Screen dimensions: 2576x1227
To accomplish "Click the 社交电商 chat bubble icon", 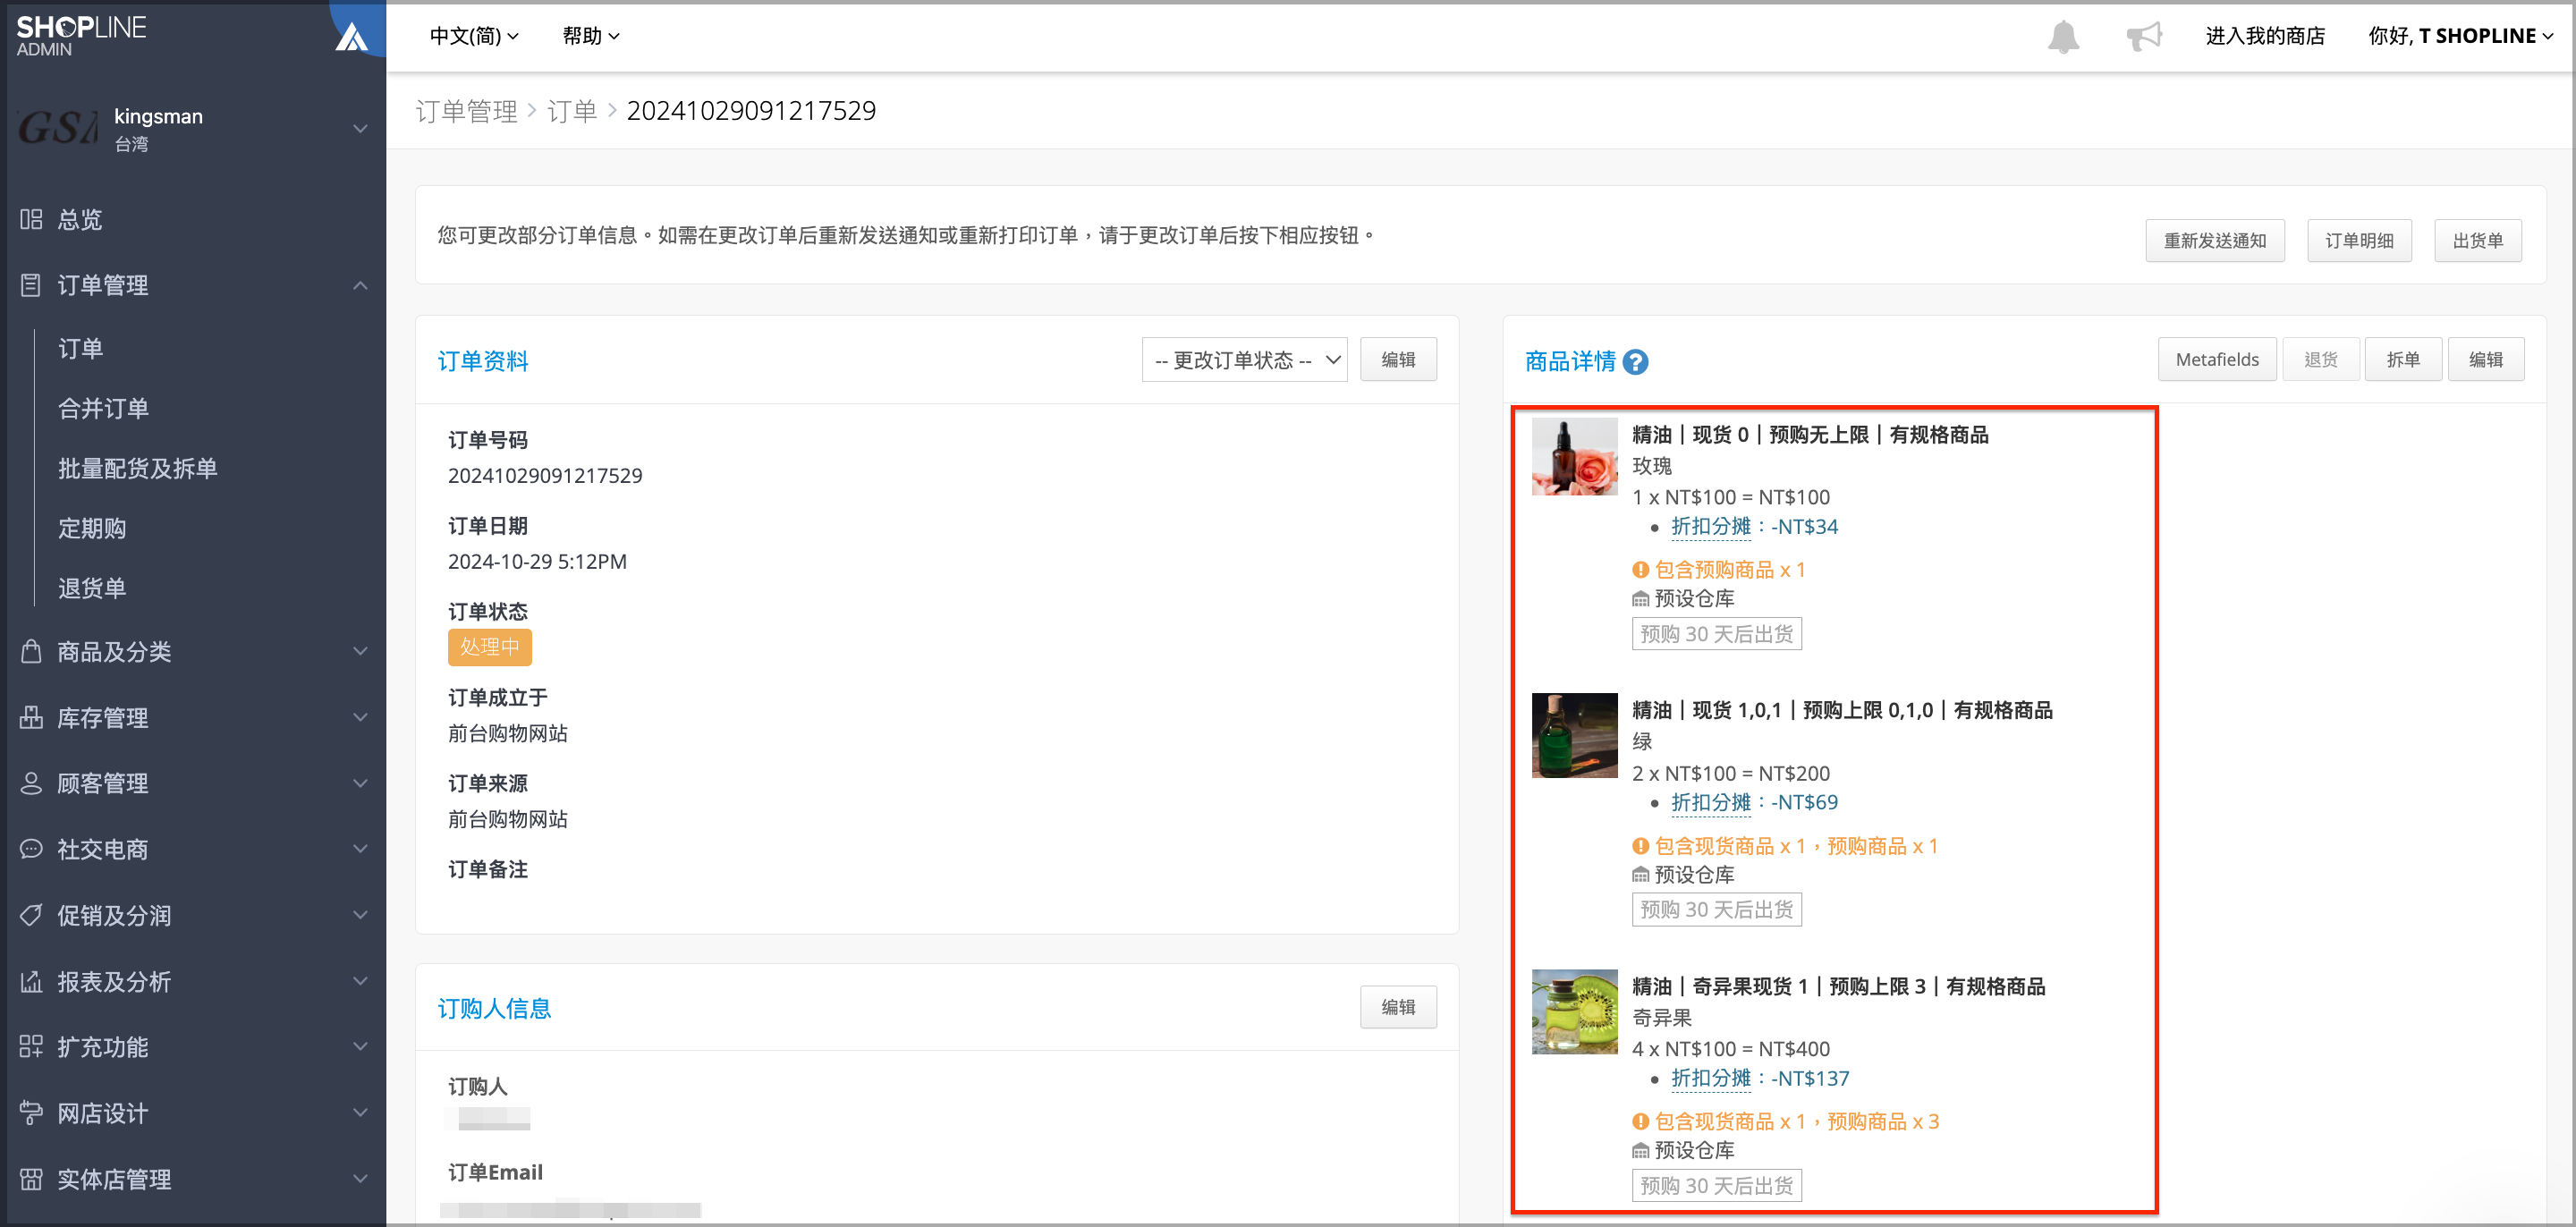I will click(x=31, y=849).
